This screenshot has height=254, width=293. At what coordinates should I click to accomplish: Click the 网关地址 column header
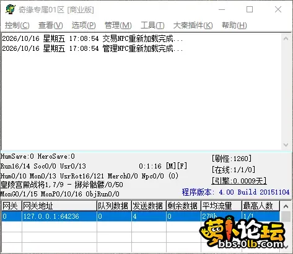(59, 206)
